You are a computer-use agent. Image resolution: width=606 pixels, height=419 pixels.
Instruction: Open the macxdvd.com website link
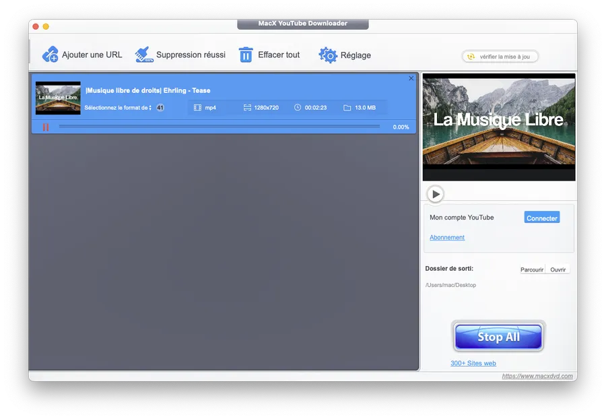pos(537,376)
